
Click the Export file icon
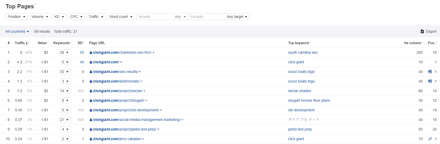(x=422, y=31)
